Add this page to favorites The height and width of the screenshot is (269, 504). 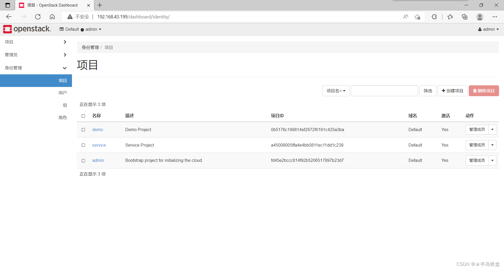tap(417, 17)
